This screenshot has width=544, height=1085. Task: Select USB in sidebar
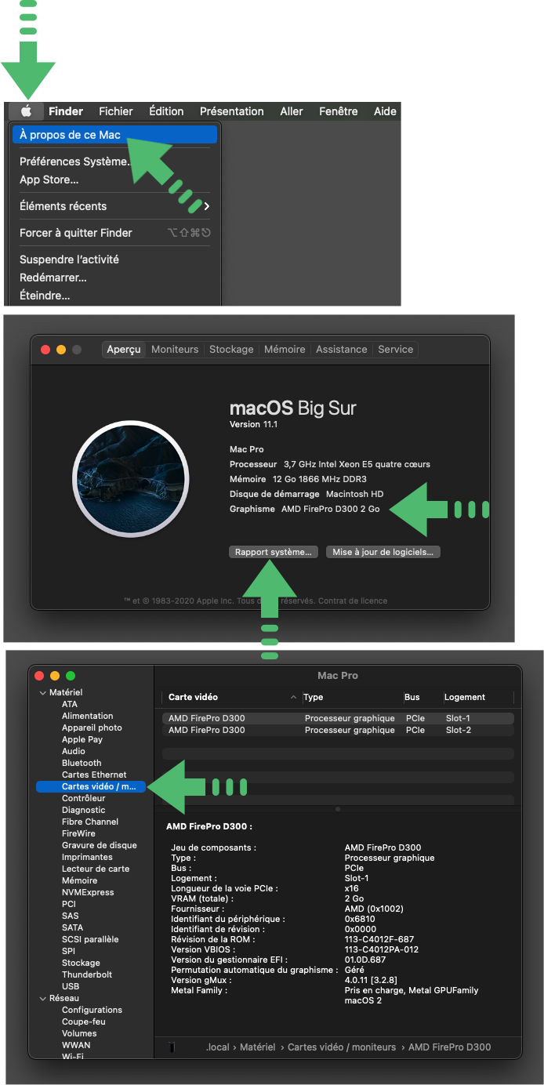coord(71,987)
